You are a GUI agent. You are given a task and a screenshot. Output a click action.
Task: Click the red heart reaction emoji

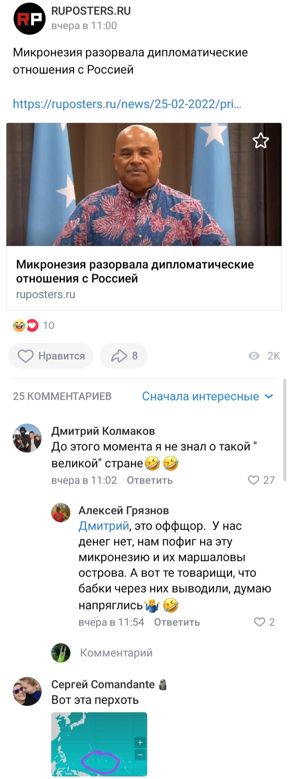(33, 325)
